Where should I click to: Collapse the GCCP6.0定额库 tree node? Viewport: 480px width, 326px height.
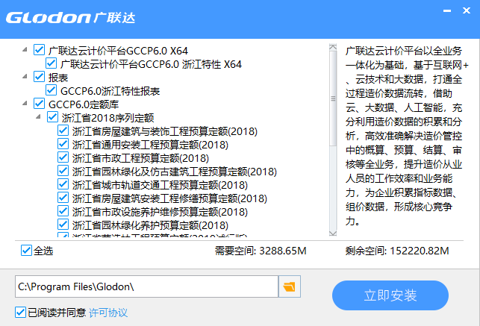(25, 104)
